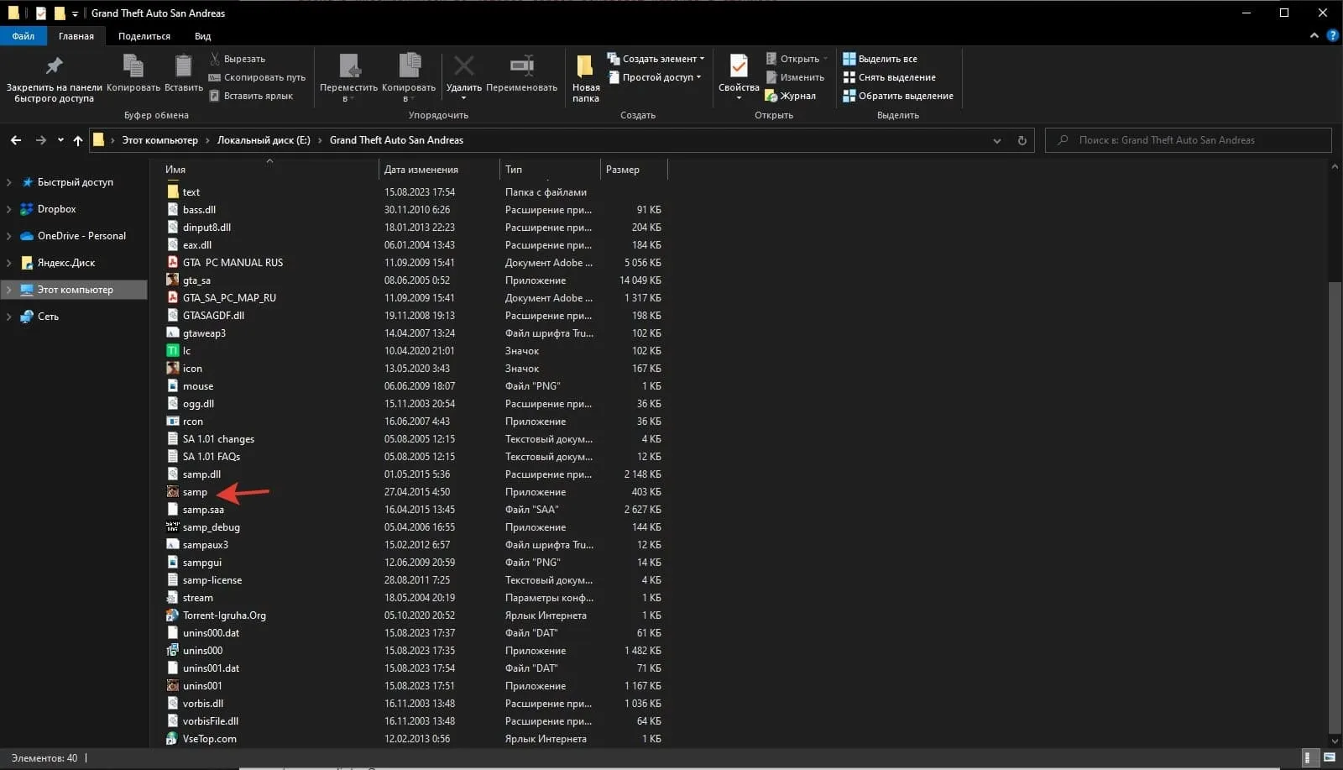
Task: Click the Удалить X icon
Action: click(x=463, y=66)
